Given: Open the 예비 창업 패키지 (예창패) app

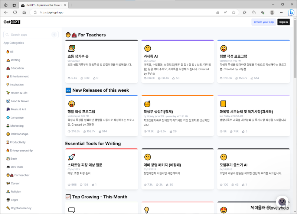Looking at the screenshot, I should (162, 165).
